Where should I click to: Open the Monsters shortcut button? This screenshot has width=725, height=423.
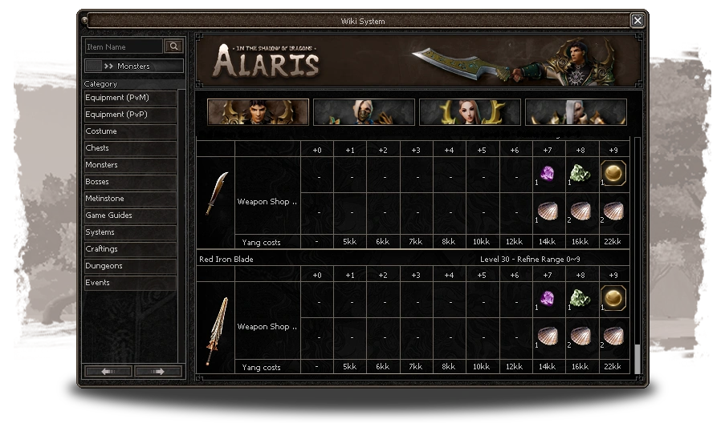(134, 66)
